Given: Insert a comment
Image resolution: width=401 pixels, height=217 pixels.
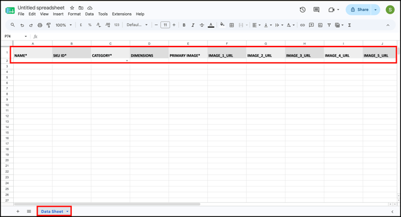Looking at the screenshot, I should point(311,25).
